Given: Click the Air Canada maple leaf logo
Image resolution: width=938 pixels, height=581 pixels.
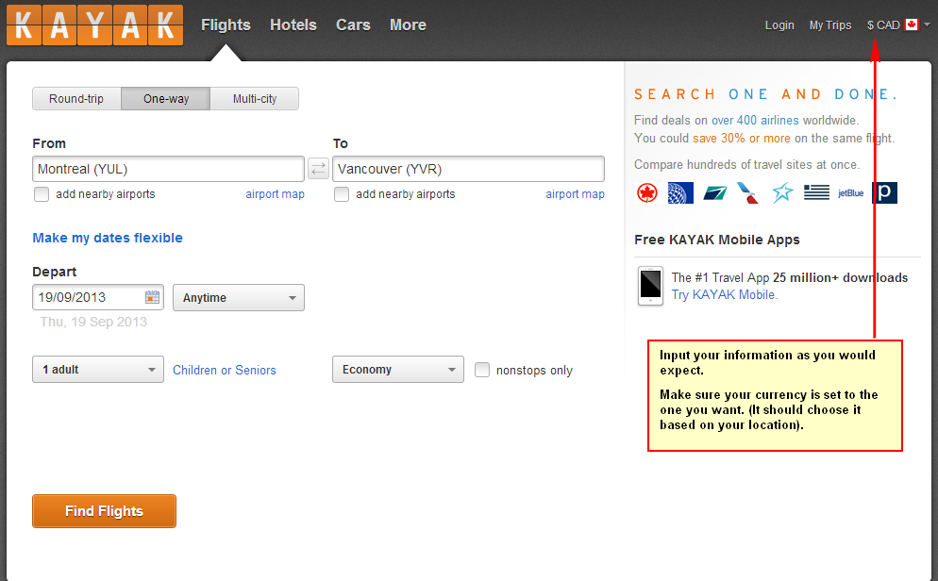Looking at the screenshot, I should 646,193.
